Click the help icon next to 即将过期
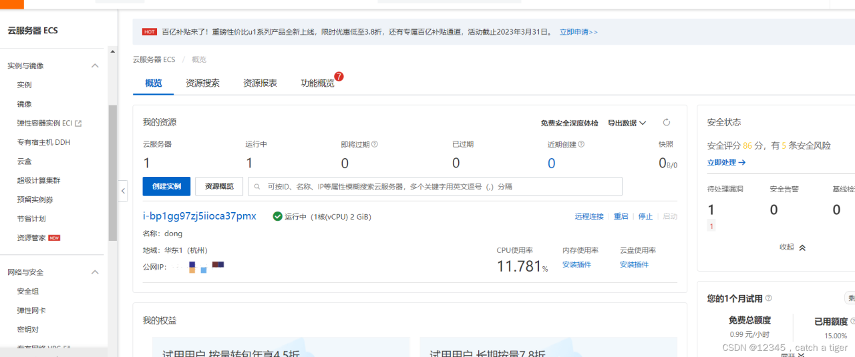Image resolution: width=855 pixels, height=357 pixels. [x=375, y=144]
